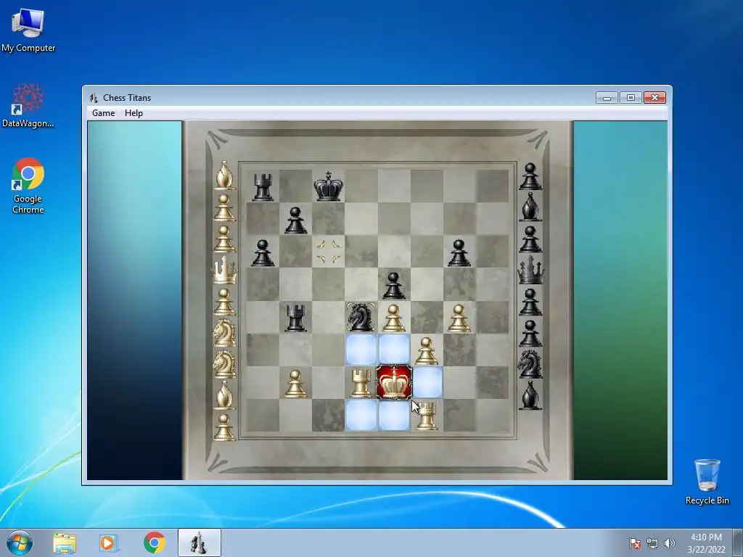Select the white rook on the bottom rank

coord(426,416)
